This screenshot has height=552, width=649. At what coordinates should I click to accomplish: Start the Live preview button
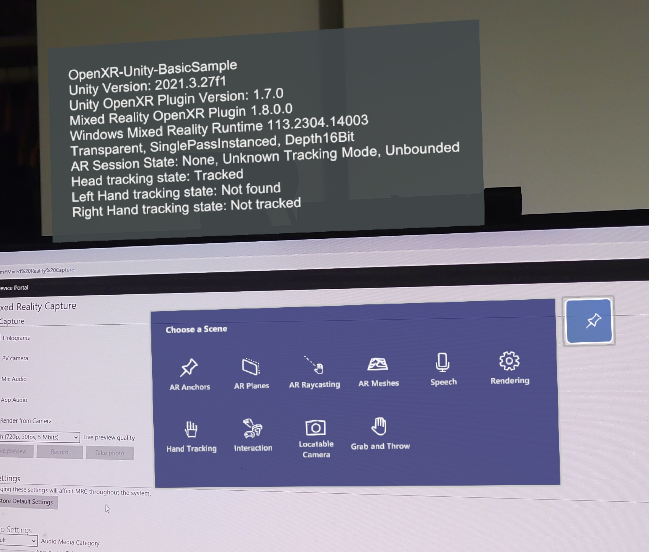(16, 451)
